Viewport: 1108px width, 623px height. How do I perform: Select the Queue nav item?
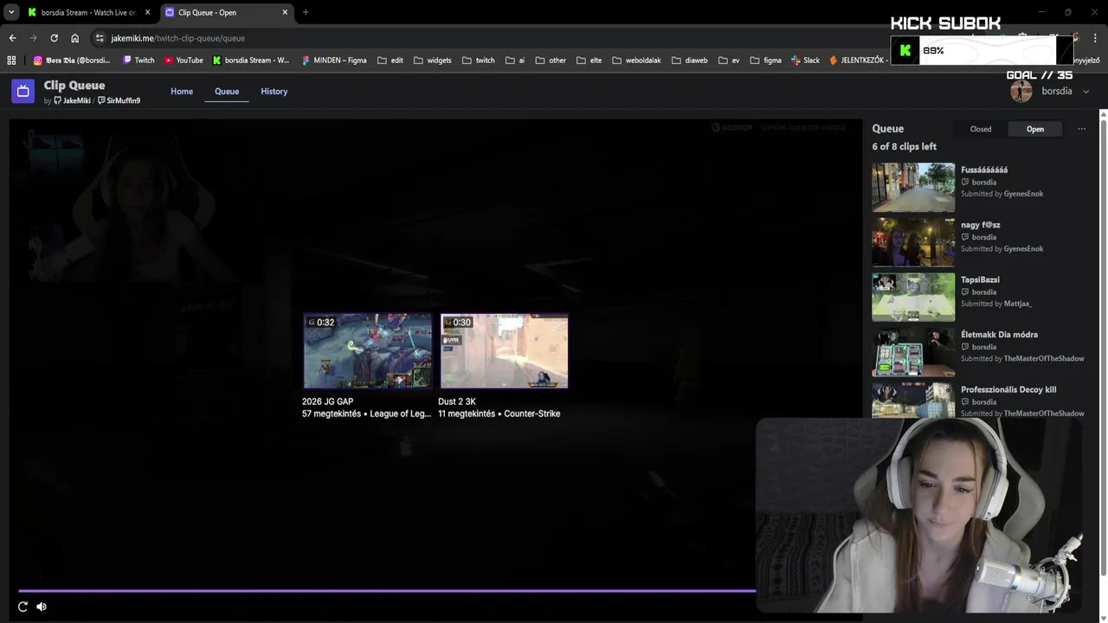pos(227,92)
